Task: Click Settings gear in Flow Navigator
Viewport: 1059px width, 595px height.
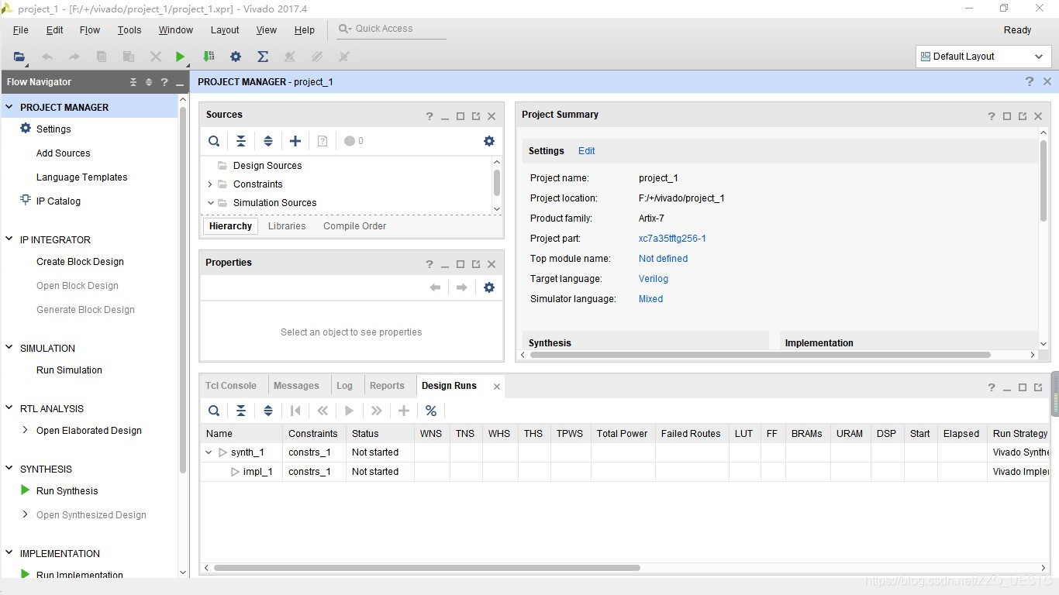Action: (26, 129)
